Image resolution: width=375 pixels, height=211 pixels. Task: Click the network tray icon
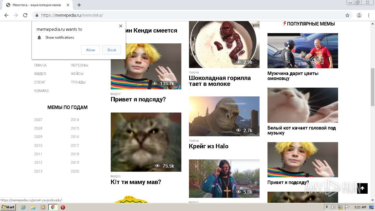[340, 207]
